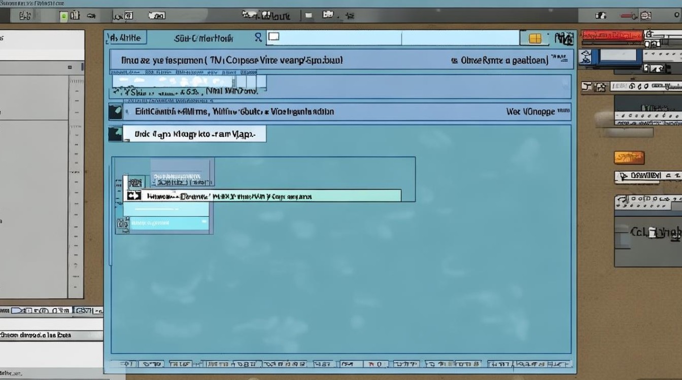Click the dark square icon beside fourth row
The height and width of the screenshot is (380, 682).
pyautogui.click(x=116, y=134)
